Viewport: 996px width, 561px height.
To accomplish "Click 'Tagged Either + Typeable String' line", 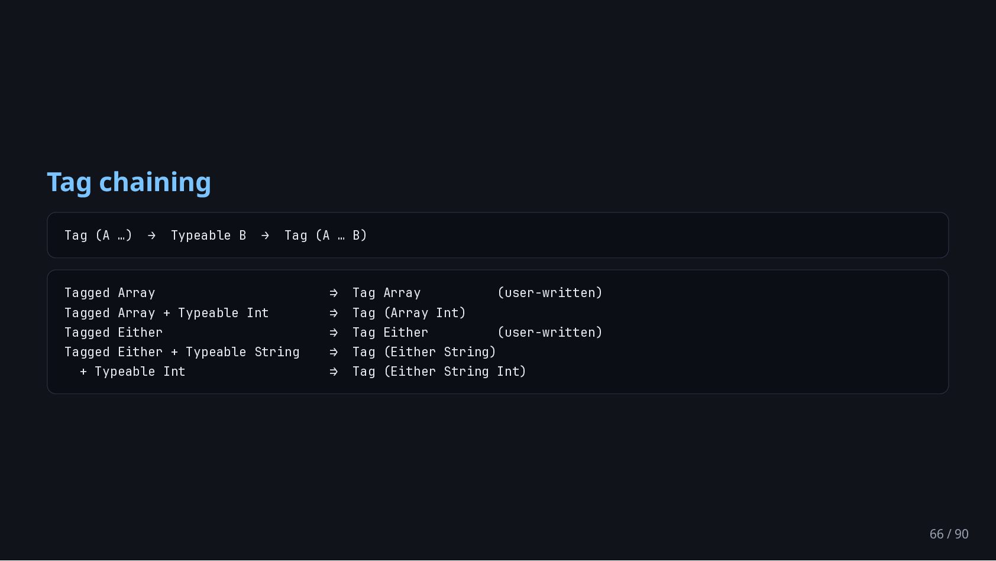I will tap(182, 352).
